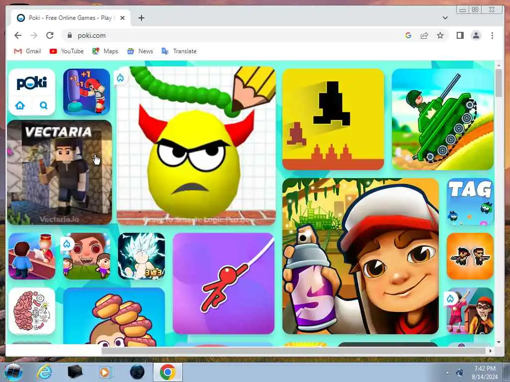Screen dimensions: 510x382
Task: Close the Poki tab
Action: 123,18
